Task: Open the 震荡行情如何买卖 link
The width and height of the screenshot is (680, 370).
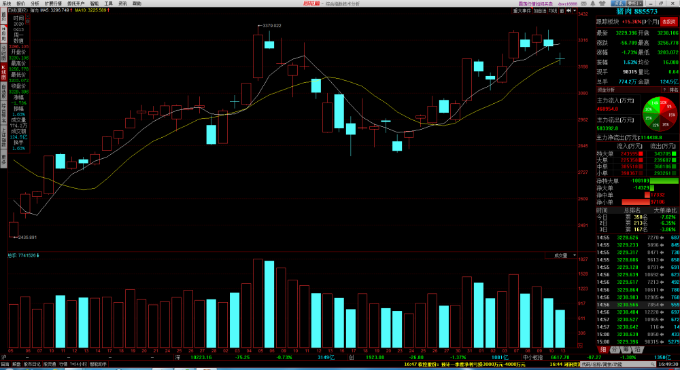Action: click(536, 4)
